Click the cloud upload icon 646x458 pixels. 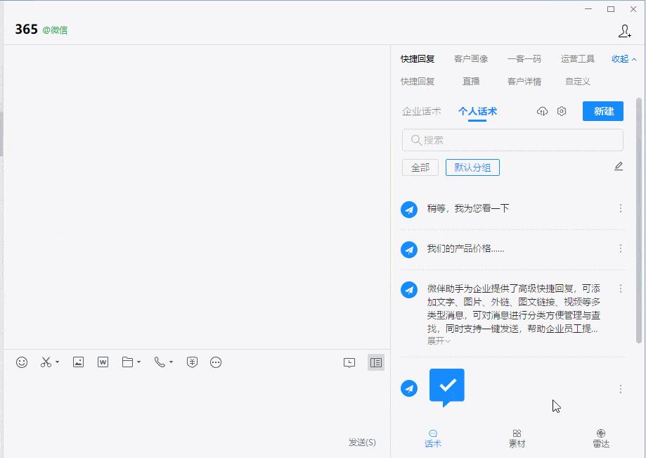542,111
